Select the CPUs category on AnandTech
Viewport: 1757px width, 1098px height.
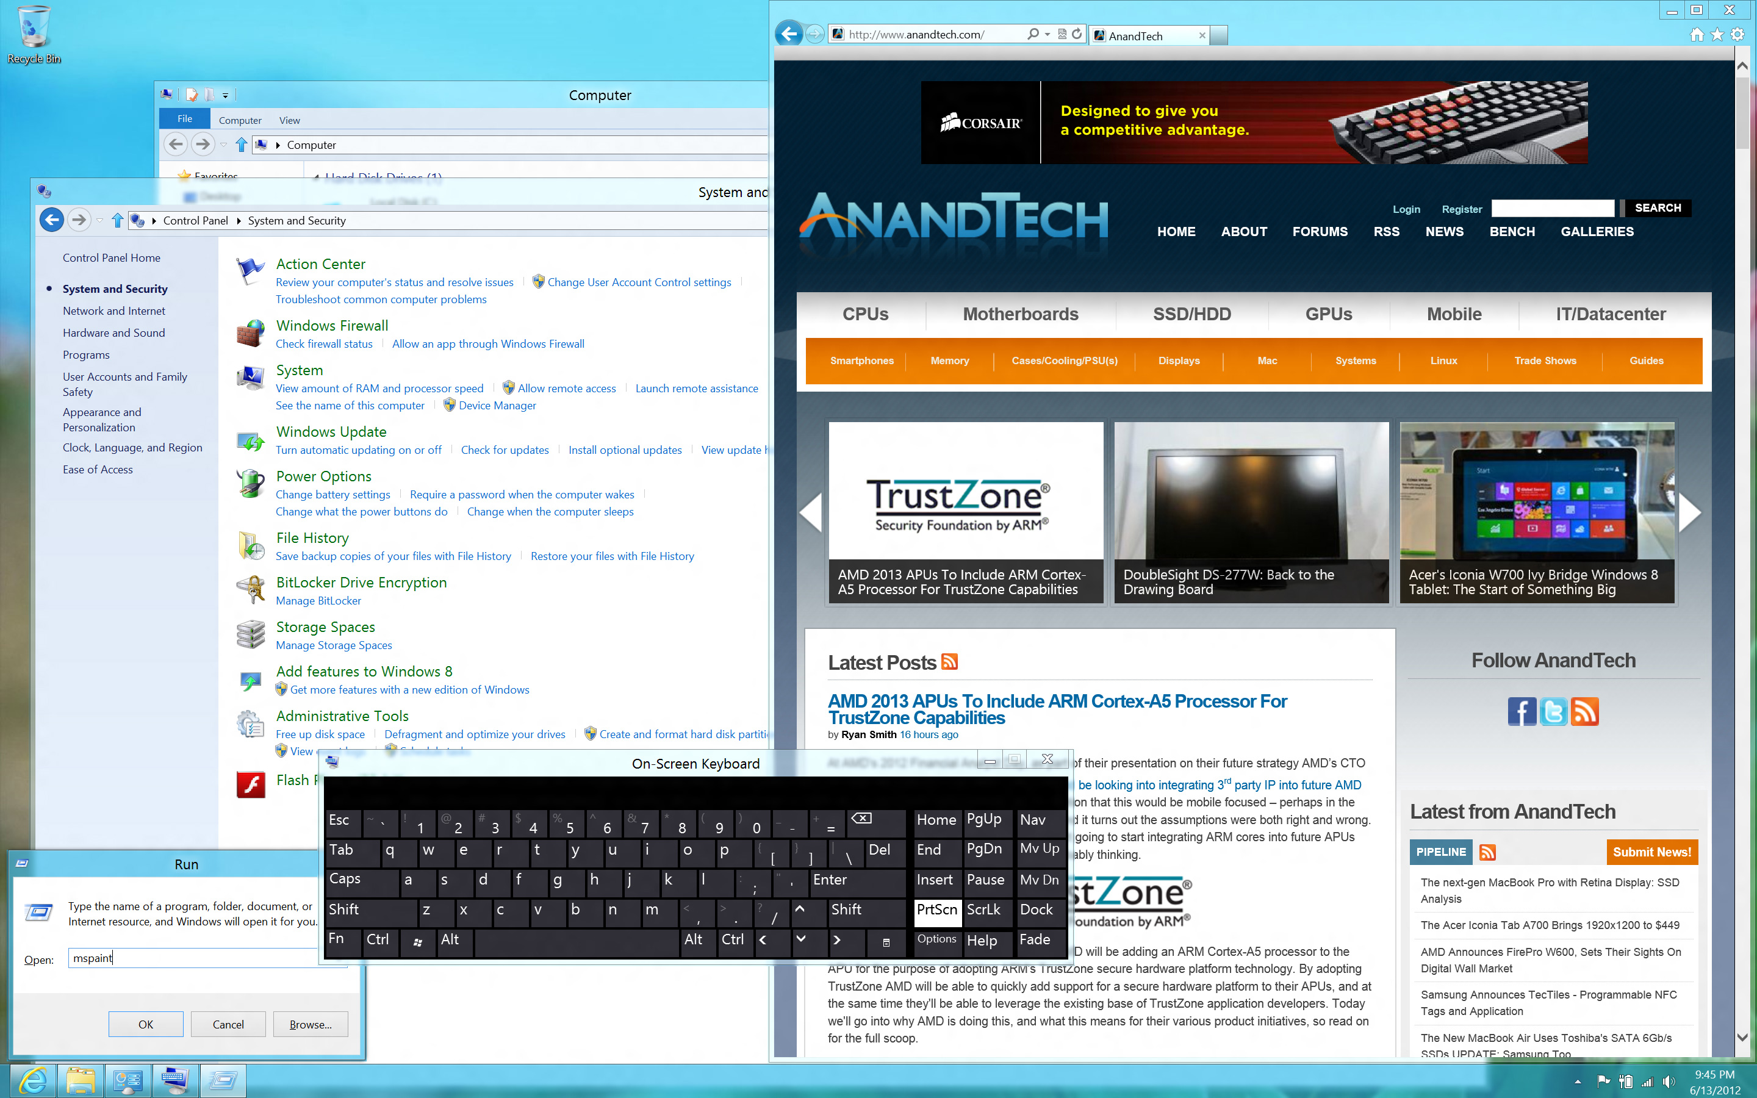865,314
